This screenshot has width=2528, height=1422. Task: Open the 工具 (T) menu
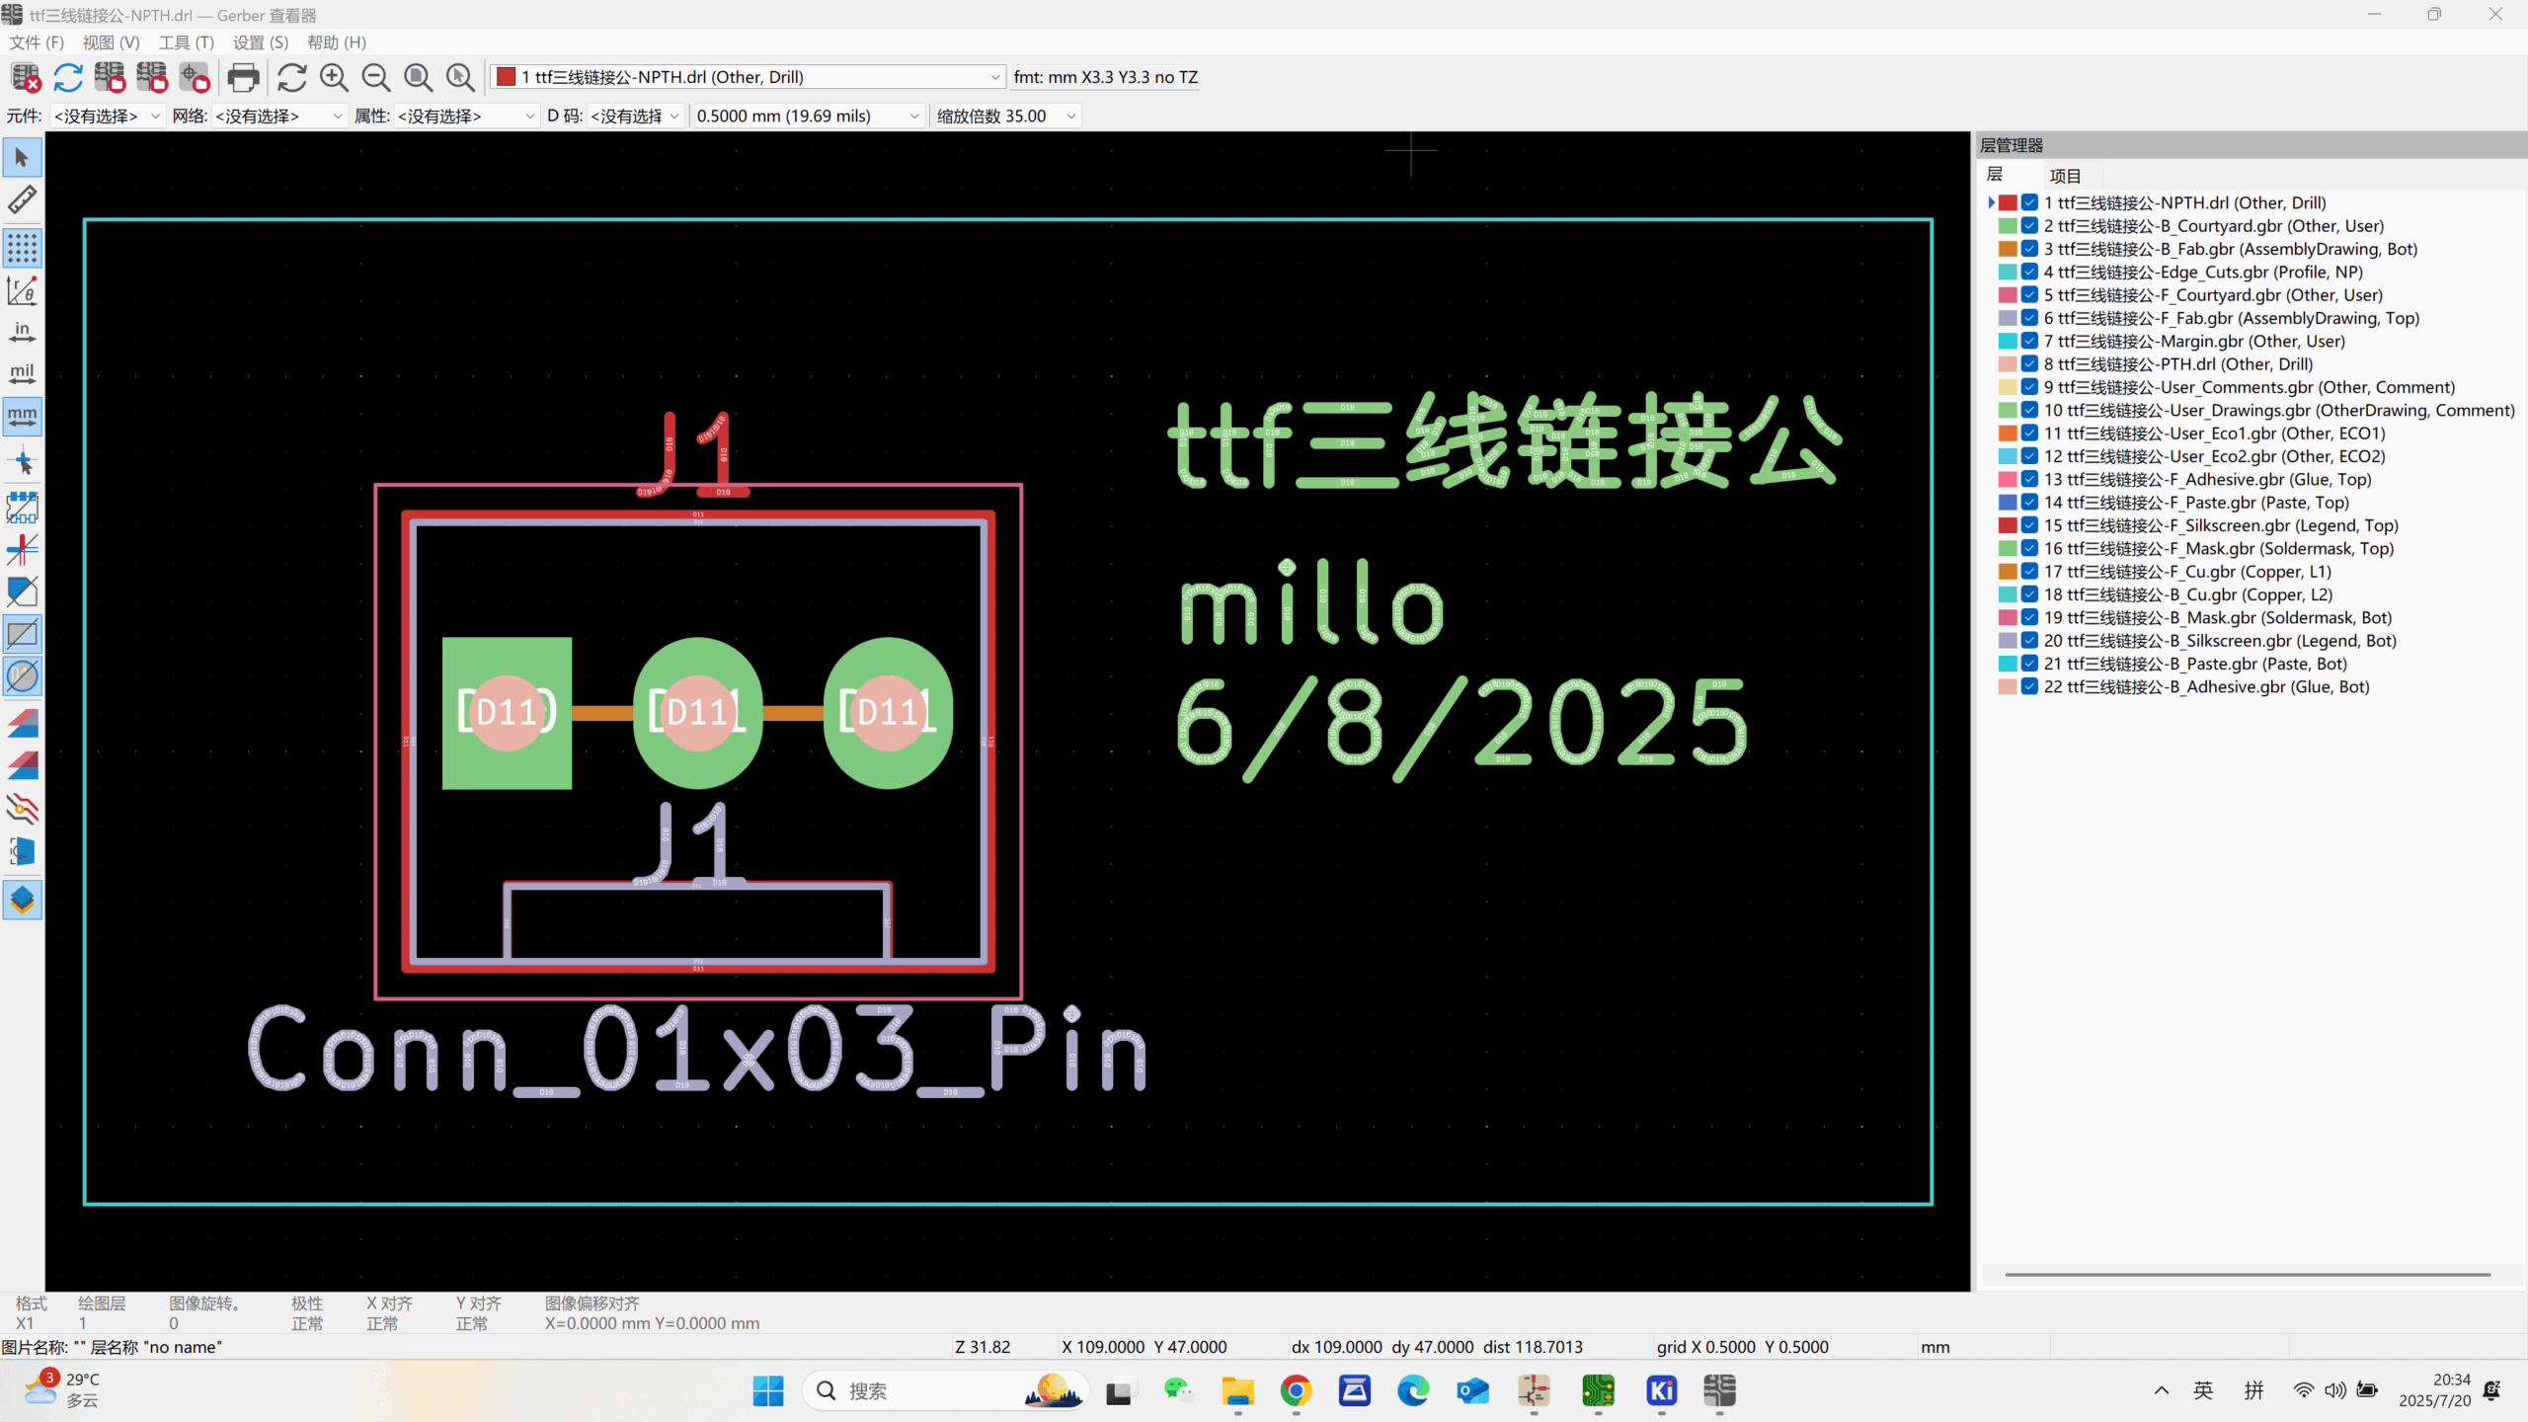pyautogui.click(x=186, y=42)
